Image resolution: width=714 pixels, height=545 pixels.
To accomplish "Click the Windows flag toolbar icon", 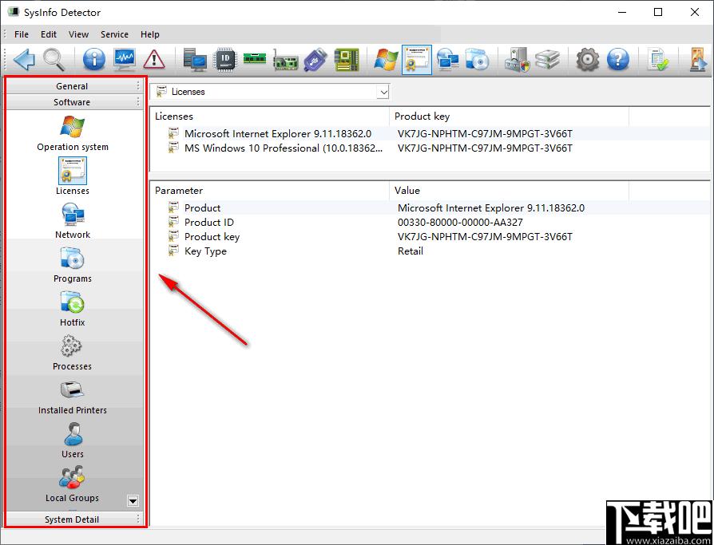I will click(x=386, y=59).
